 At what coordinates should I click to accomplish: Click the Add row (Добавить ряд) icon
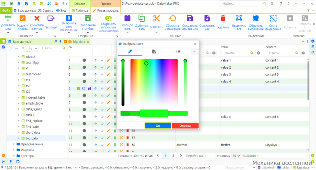click(8, 18)
